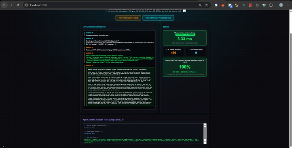Bookmark this page with the star icon
This screenshot has width=292, height=148.
point(207,5)
